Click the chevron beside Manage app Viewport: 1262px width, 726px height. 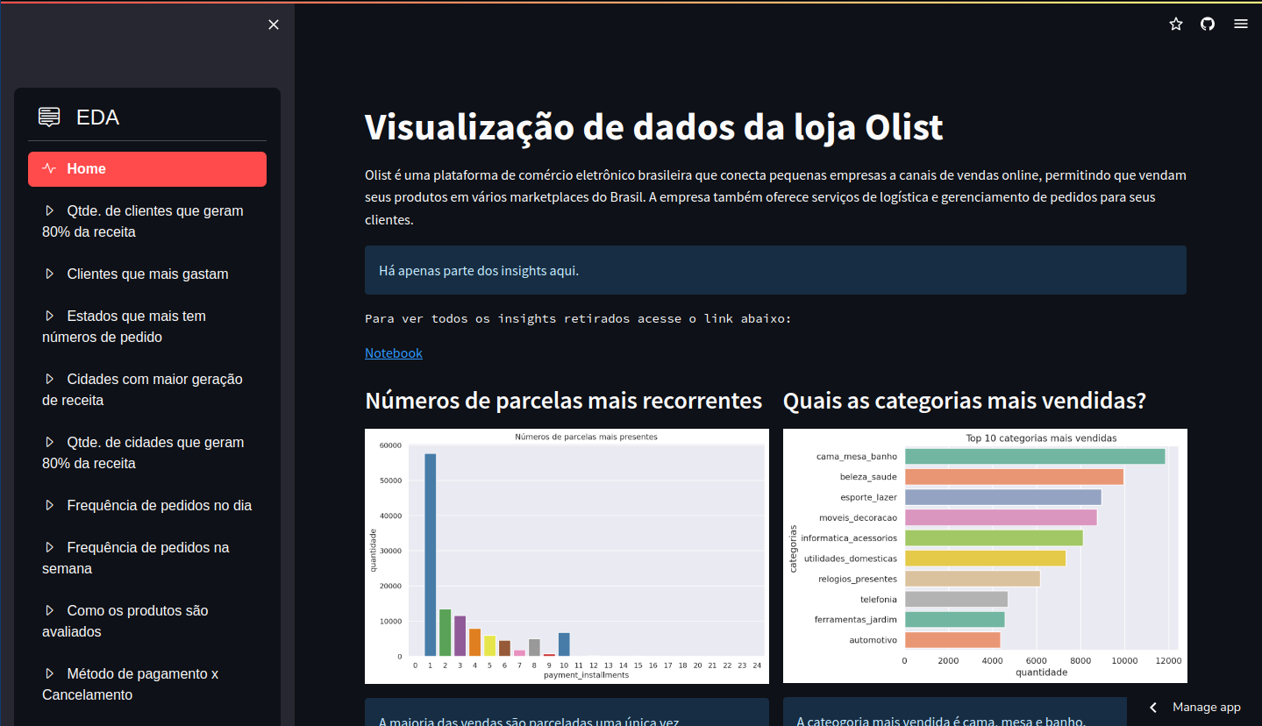(x=1152, y=707)
